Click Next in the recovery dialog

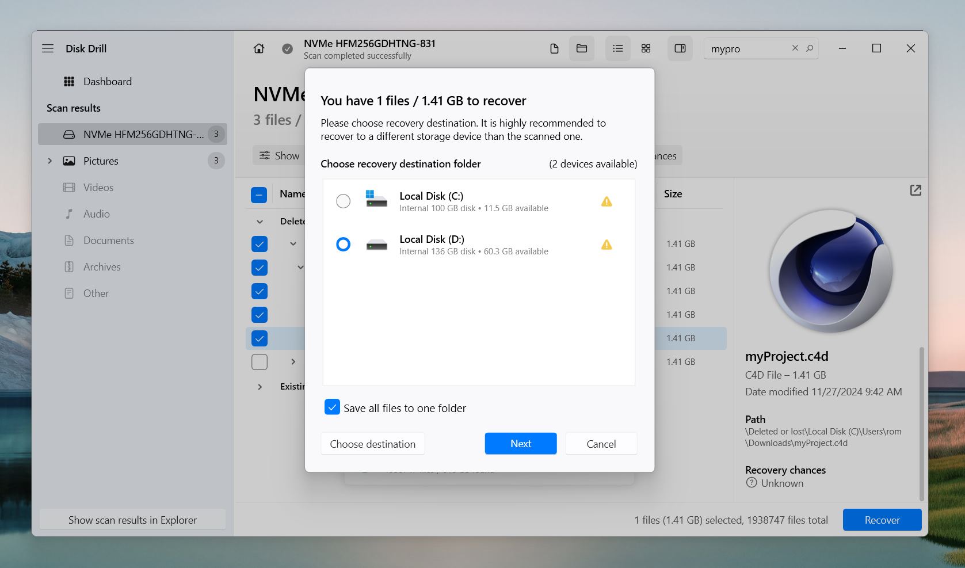[521, 444]
